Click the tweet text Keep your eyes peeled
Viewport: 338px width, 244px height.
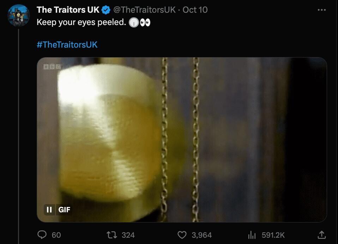(x=81, y=22)
